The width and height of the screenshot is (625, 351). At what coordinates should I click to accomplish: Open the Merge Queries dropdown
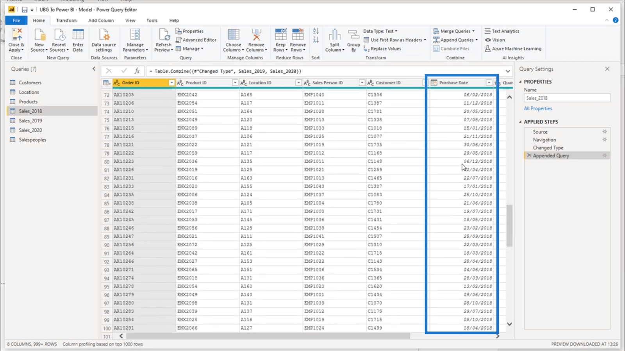454,31
